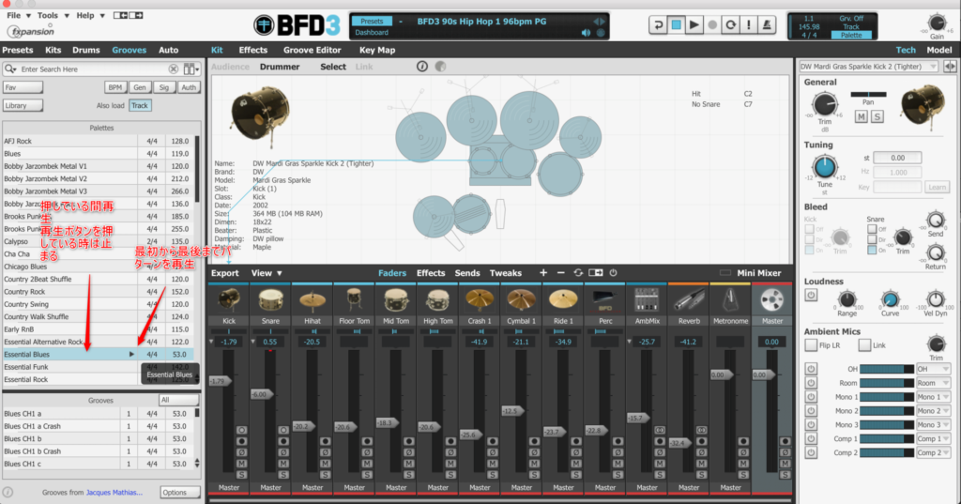Click the Kick channel volume fader handle
Screen dimensions: 961x504
[x=219, y=381]
